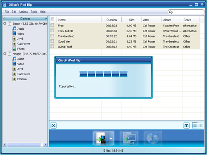
Task: Click the Devices panel right arrow
Action: [46, 19]
